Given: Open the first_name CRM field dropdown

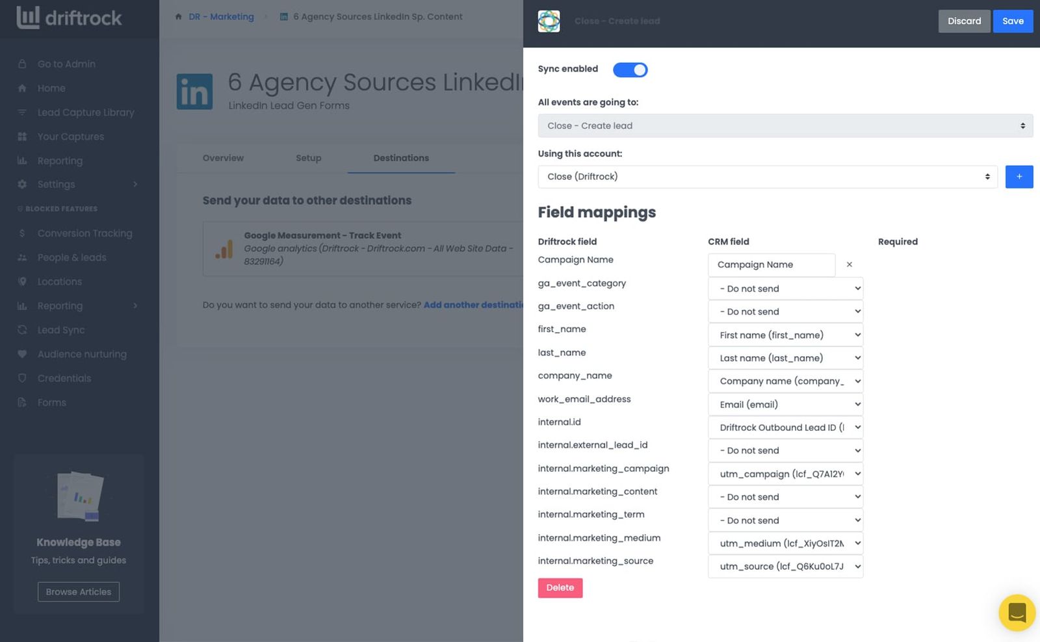Looking at the screenshot, I should coord(785,335).
